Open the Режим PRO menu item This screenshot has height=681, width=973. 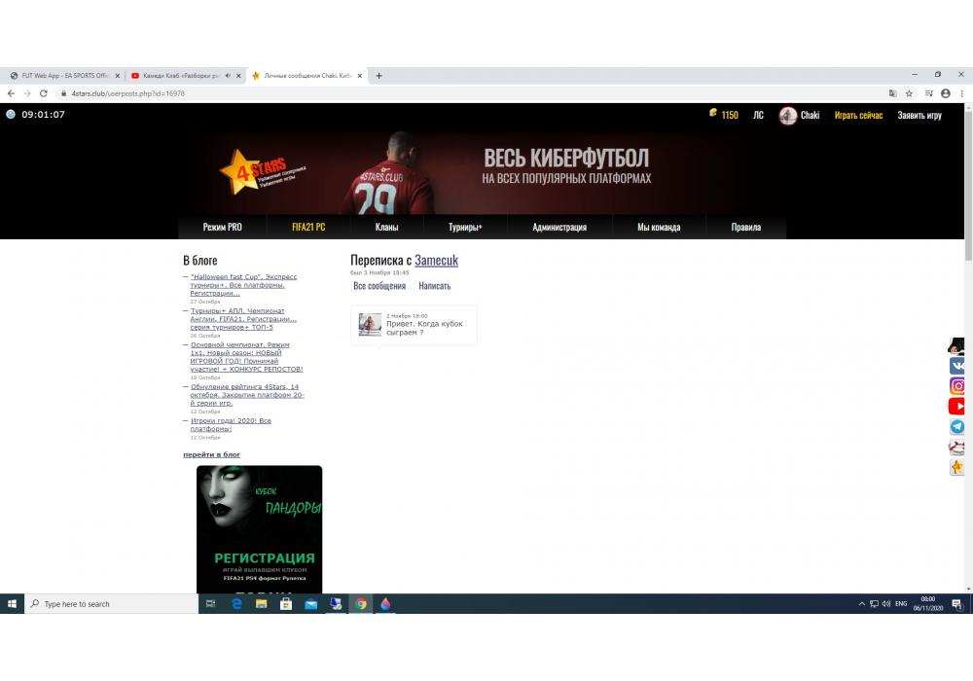click(x=222, y=227)
